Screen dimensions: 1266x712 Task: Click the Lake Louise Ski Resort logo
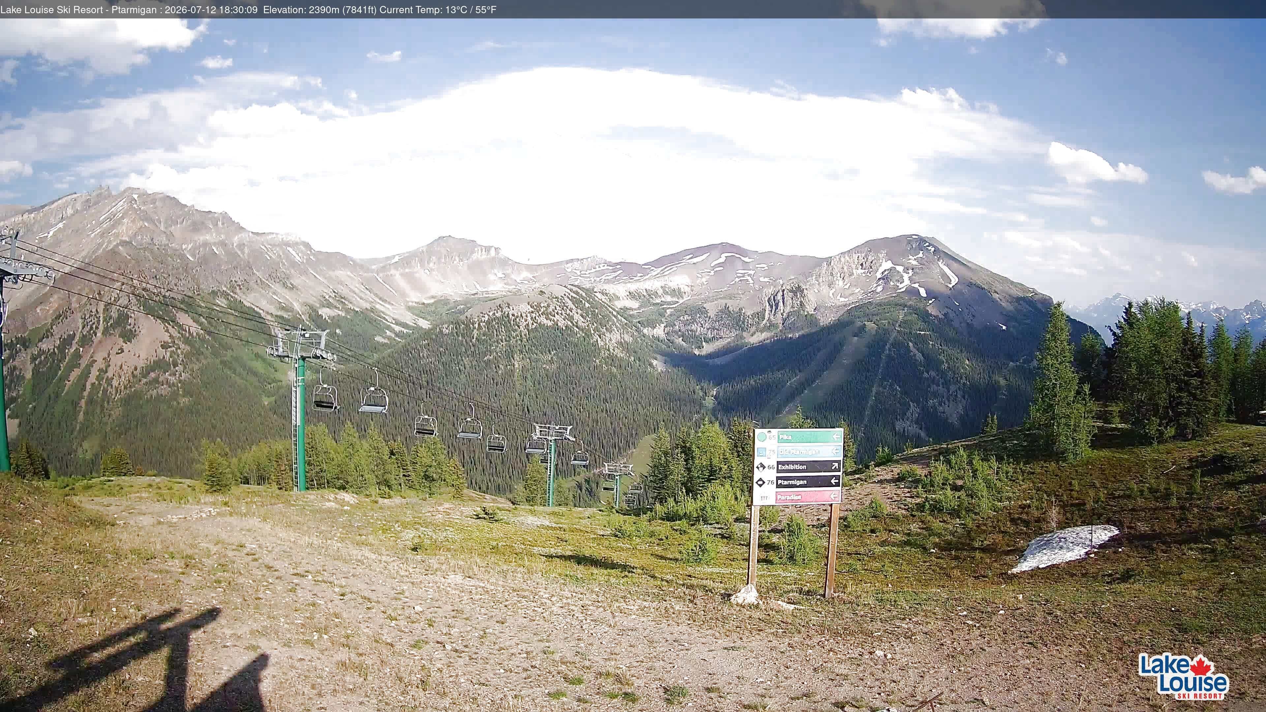click(1184, 677)
